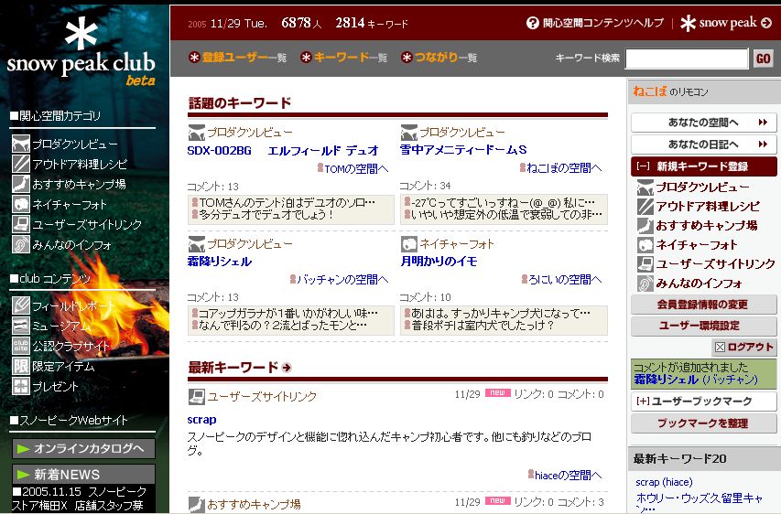Image resolution: width=781 pixels, height=514 pixels.
Task: Click the みんなのインフォ icon in right remote panel
Action: pos(645,284)
